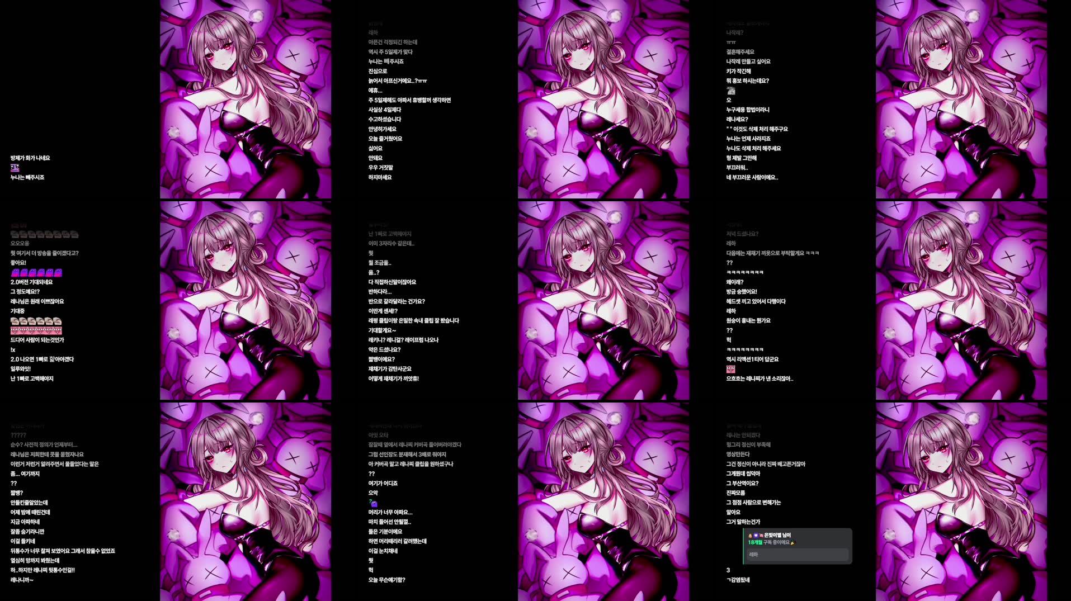
Task: Click the emote above '으흐흐는 레나찌가 낸 소리잖아..'
Action: click(x=730, y=369)
